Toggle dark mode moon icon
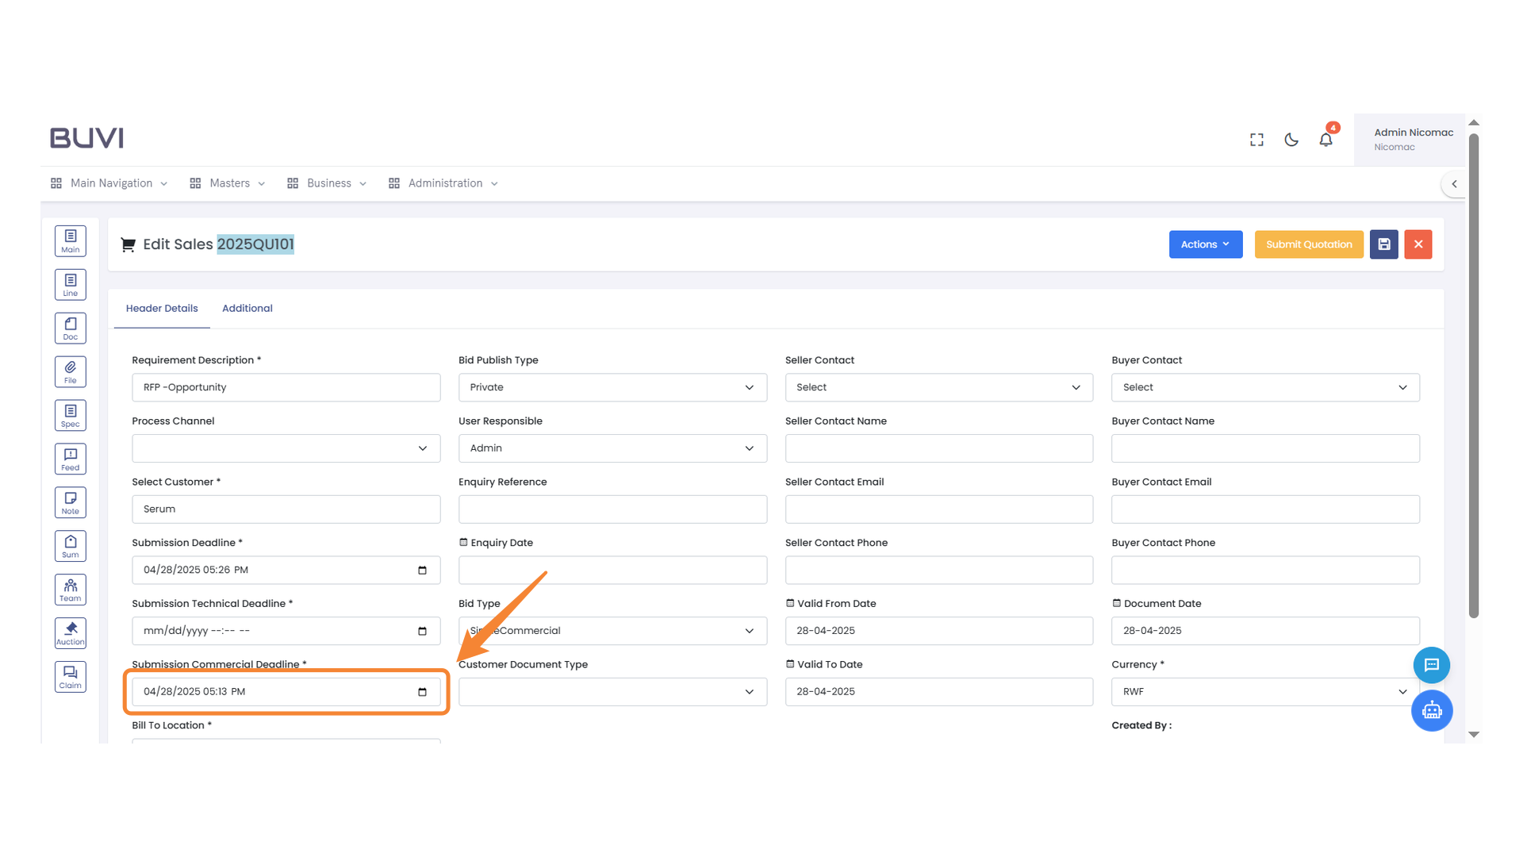The width and height of the screenshot is (1523, 857). (x=1291, y=140)
